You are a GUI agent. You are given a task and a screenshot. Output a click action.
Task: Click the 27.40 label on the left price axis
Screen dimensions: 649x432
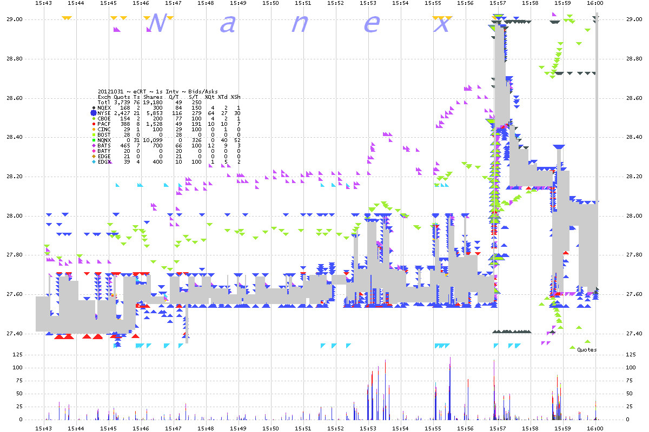click(x=15, y=334)
